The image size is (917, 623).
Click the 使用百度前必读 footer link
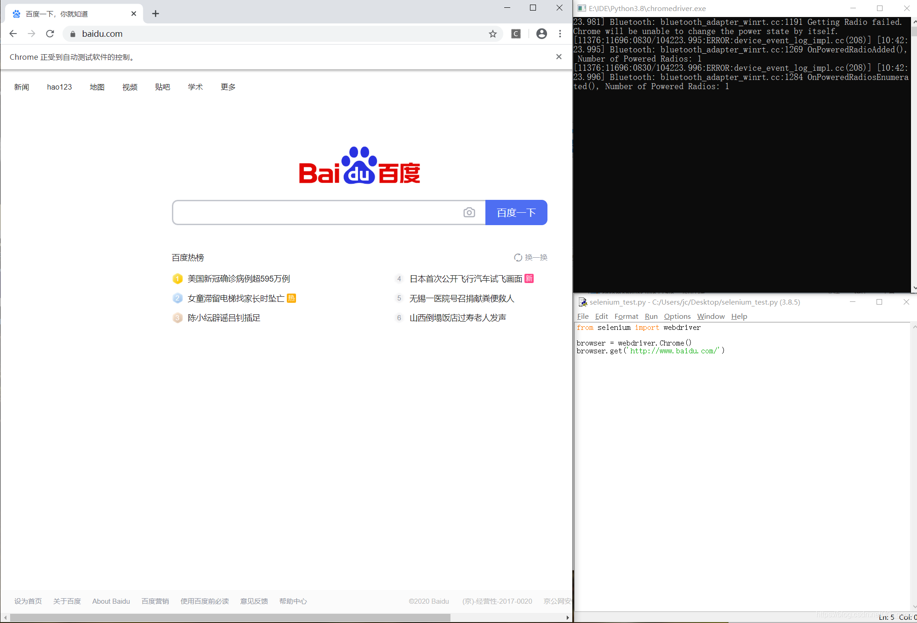(x=205, y=601)
